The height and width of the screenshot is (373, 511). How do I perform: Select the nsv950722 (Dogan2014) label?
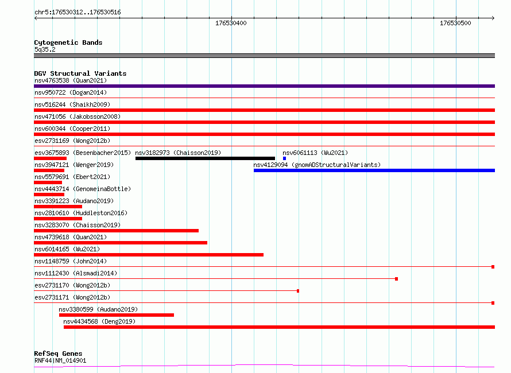click(71, 92)
